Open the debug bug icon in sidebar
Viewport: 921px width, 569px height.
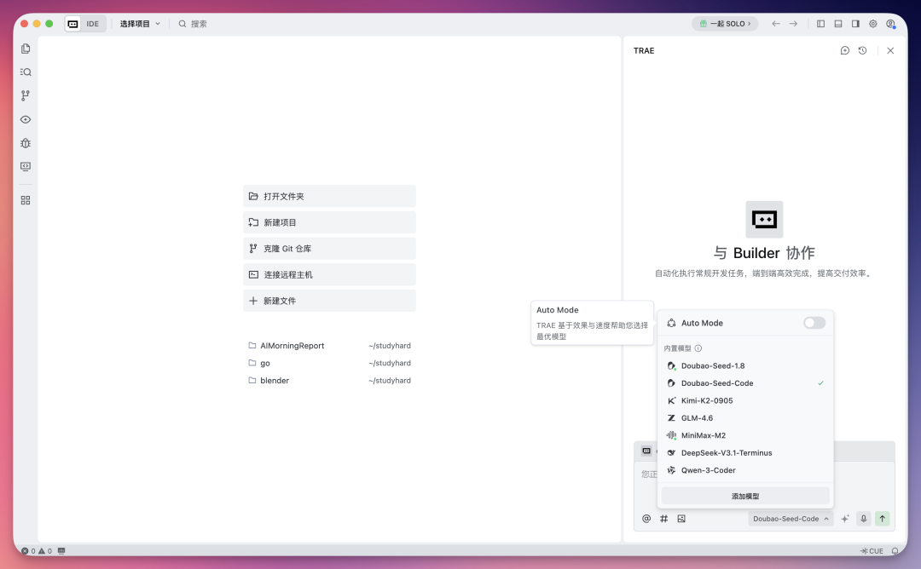(x=26, y=143)
